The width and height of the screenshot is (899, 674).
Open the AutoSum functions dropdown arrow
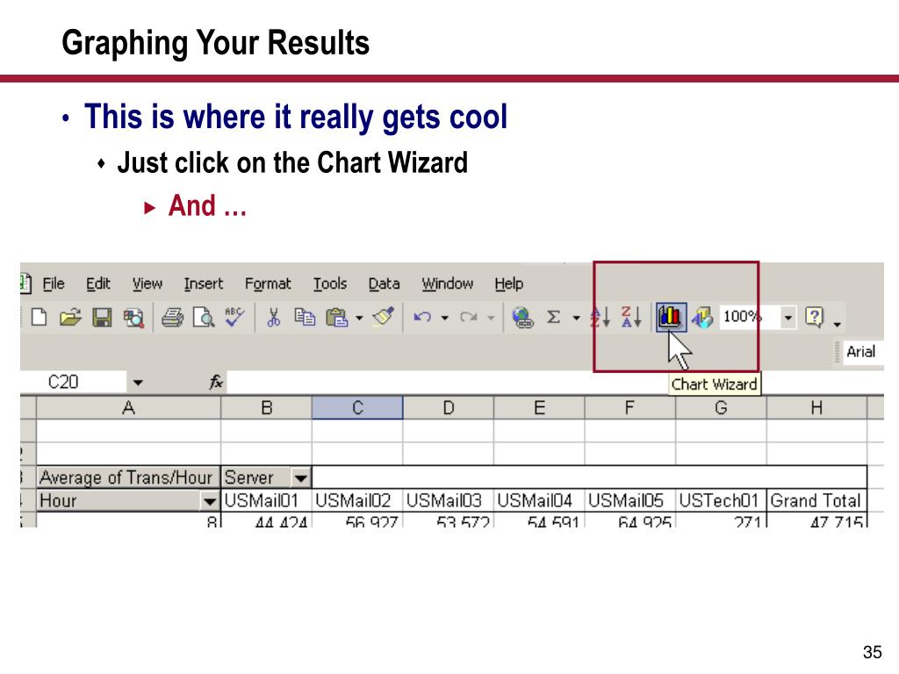[576, 318]
